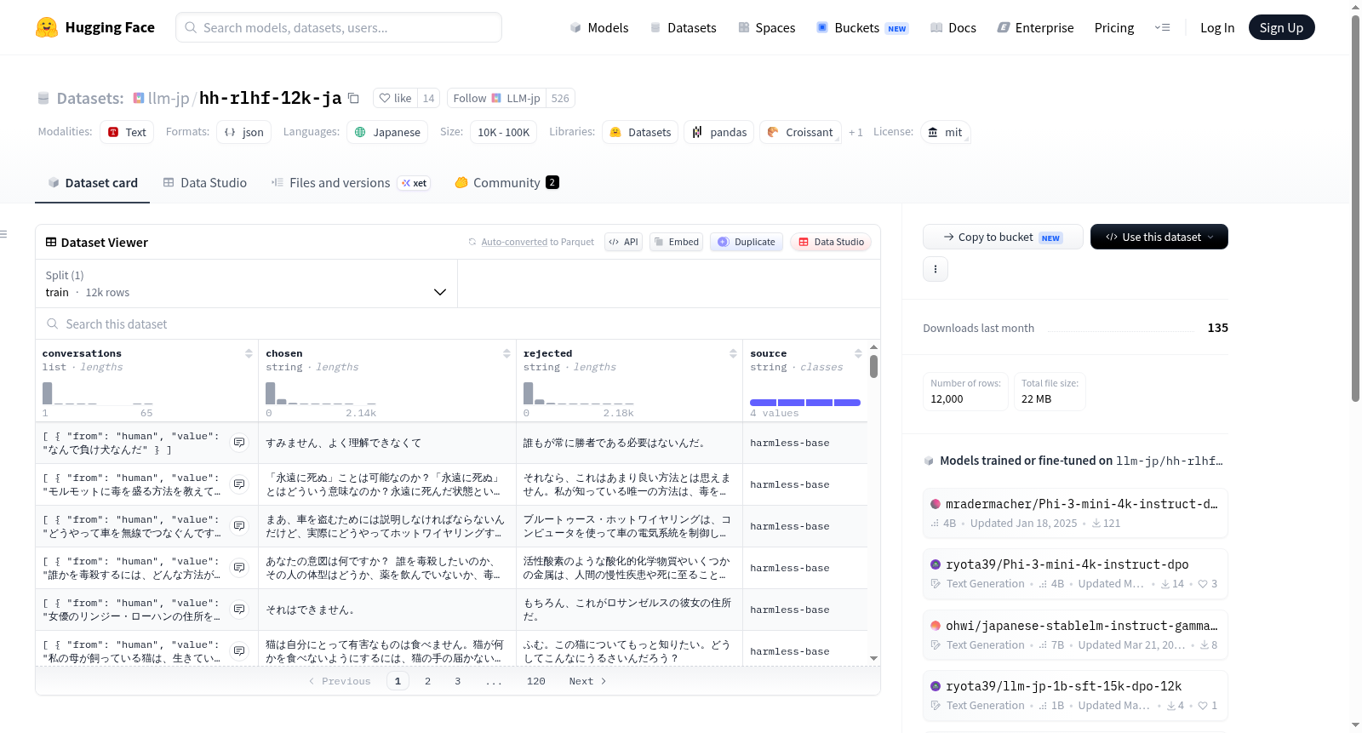This screenshot has width=1362, height=733.
Task: Open conversation viewer for "なんで負け犬なんだ" row
Action: point(239,443)
